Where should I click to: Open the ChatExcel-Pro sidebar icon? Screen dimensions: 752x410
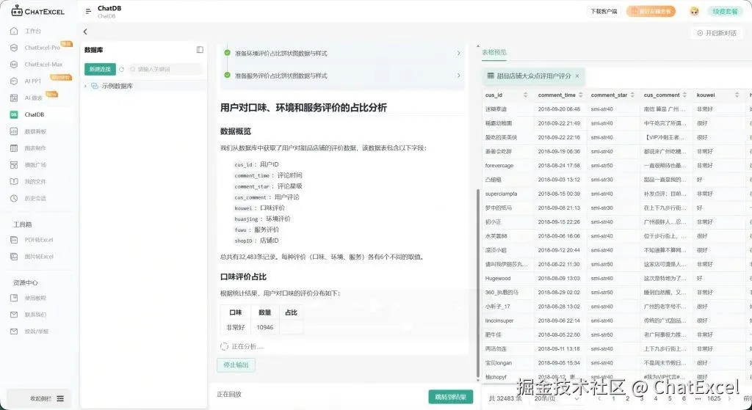click(x=14, y=48)
